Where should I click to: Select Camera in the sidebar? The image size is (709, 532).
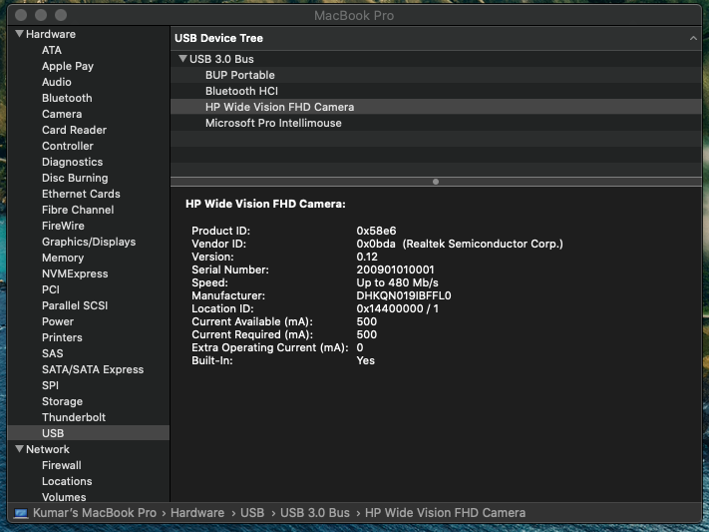tap(62, 114)
